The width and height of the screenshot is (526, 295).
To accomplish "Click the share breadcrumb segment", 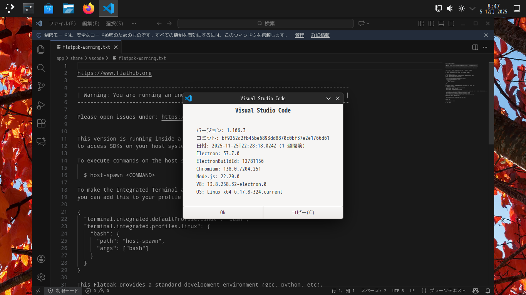I will click(77, 58).
